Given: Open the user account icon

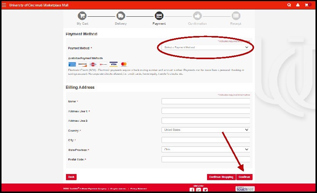Looking at the screenshot, I should 298,5.
